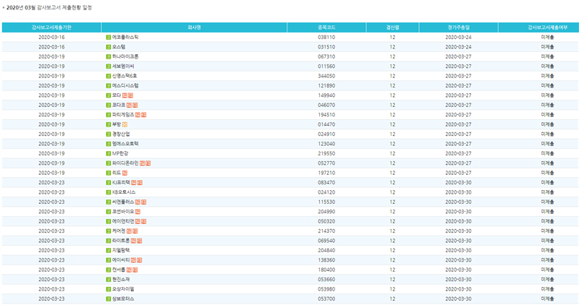
Task: Open company 신영스팩6호
Action: point(124,76)
